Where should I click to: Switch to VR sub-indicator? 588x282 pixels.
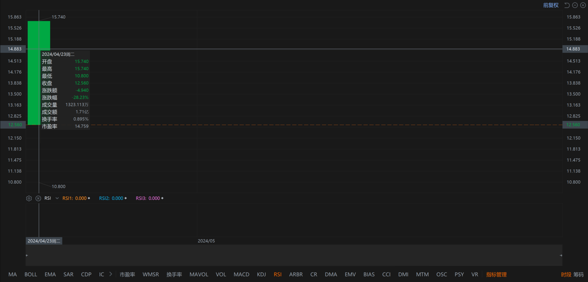pos(475,274)
